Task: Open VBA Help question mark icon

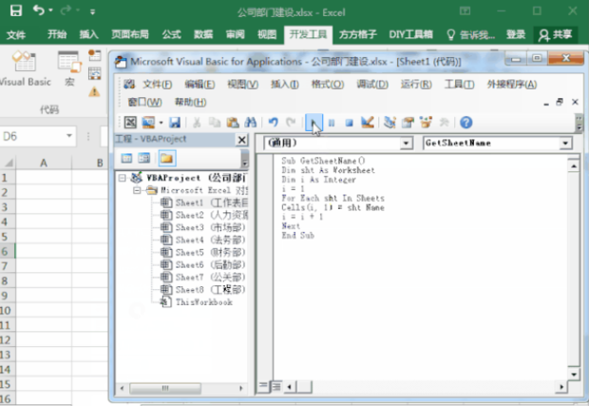Action: (466, 123)
